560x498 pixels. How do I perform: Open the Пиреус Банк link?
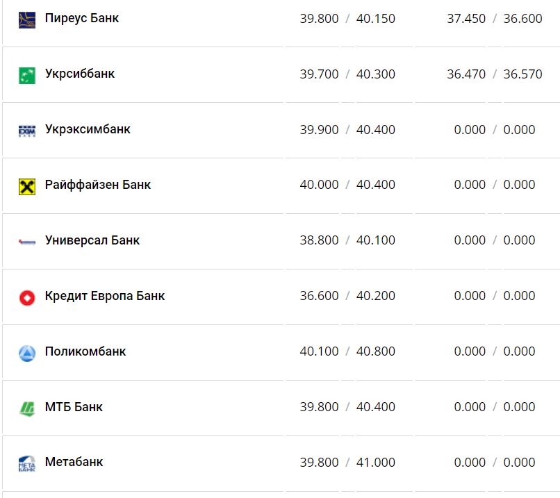click(82, 18)
